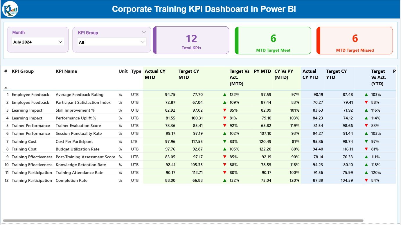Click the sort arrow under the # column
The width and height of the screenshot is (401, 225).
6,88
